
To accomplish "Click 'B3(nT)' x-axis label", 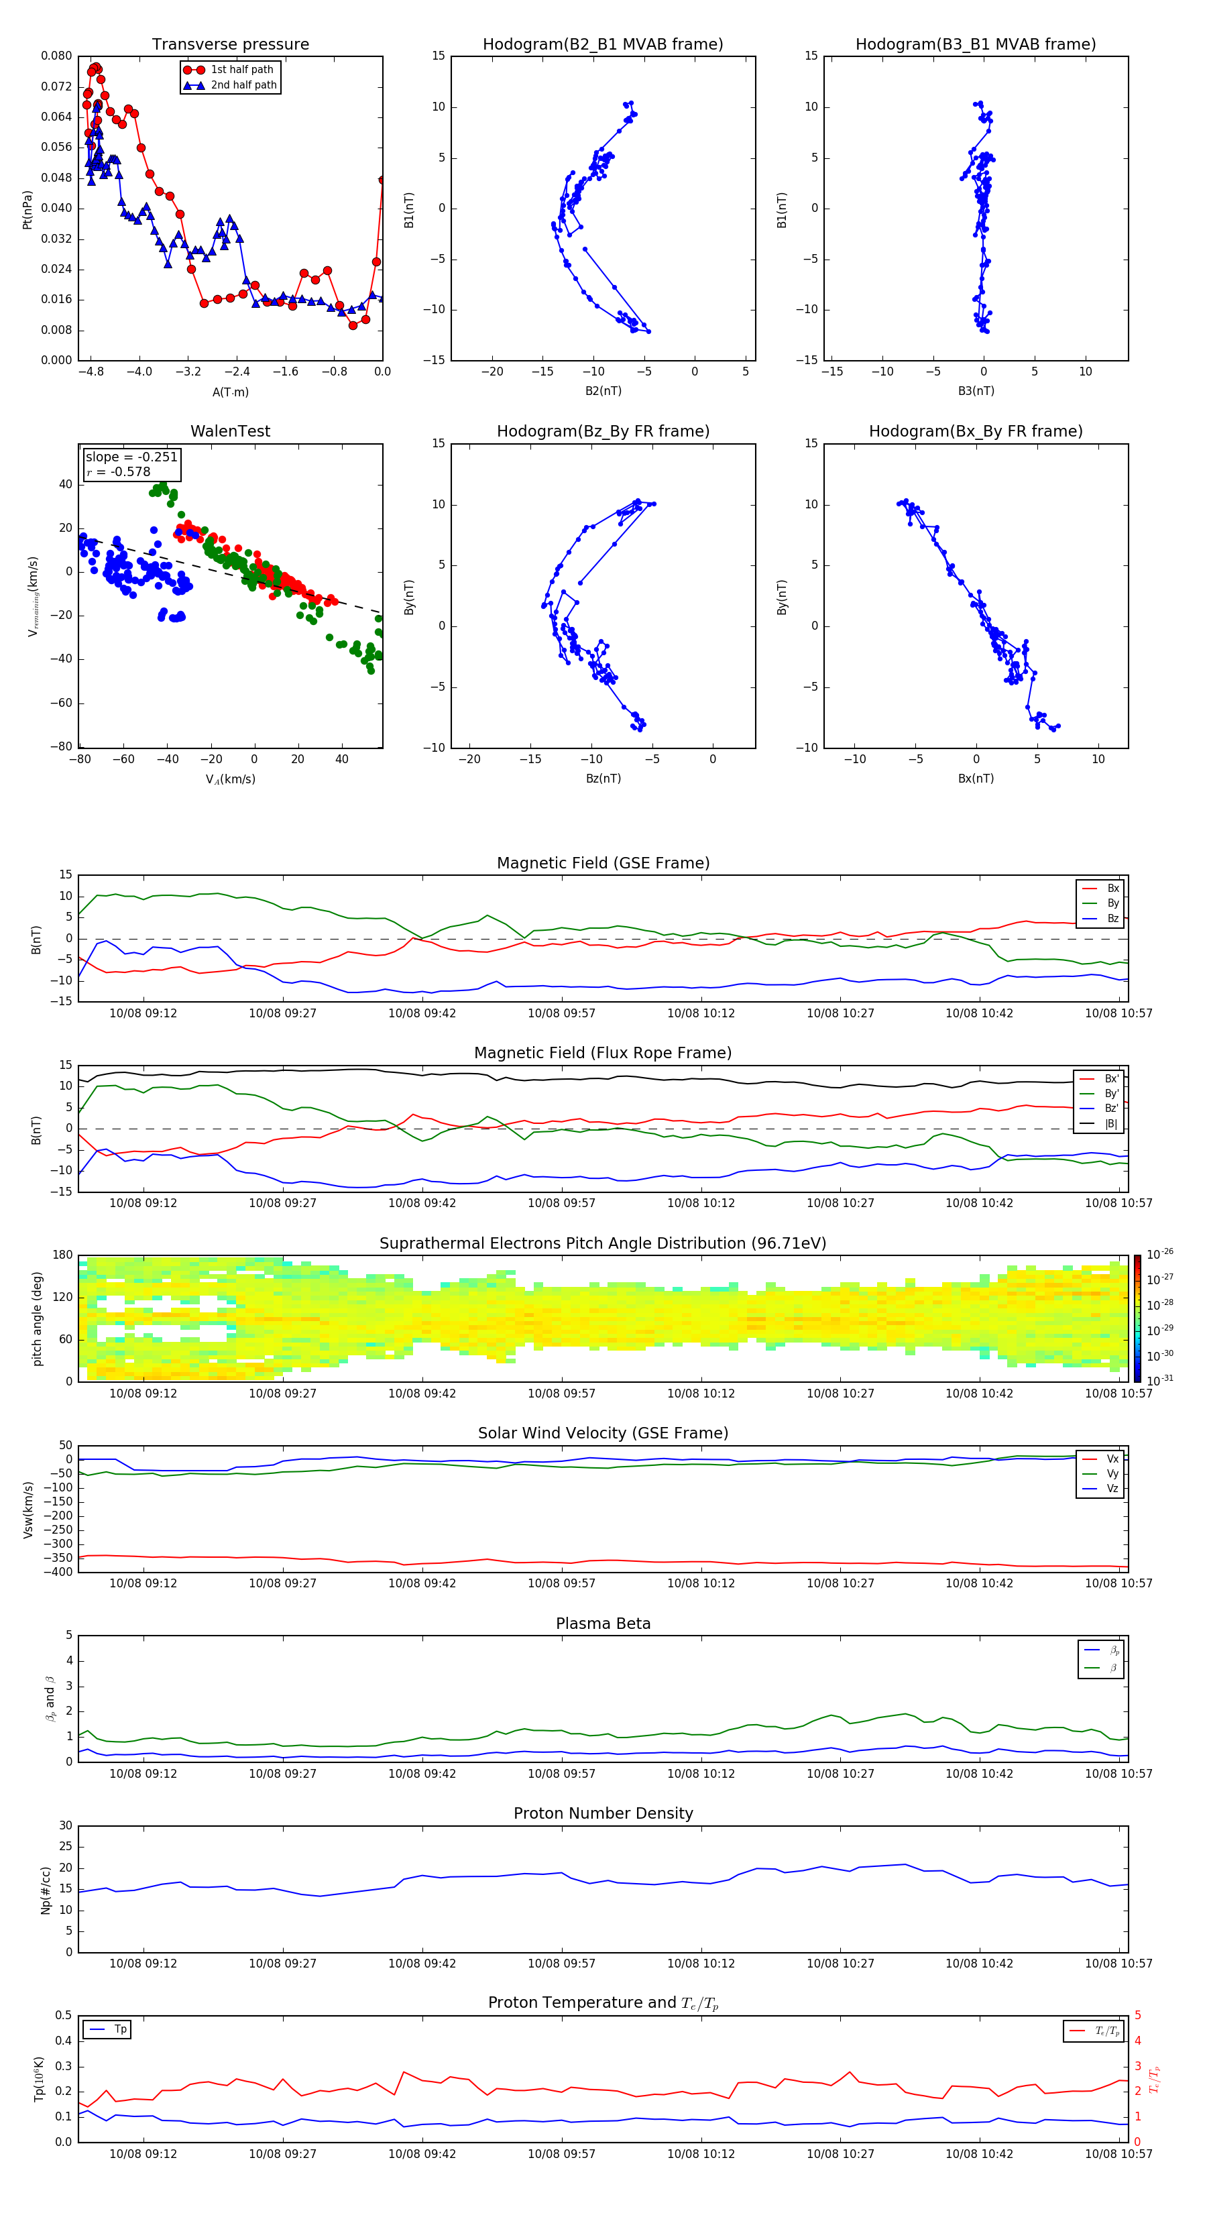I will point(976,391).
